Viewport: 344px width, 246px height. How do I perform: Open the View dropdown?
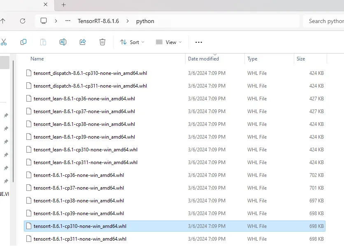168,42
